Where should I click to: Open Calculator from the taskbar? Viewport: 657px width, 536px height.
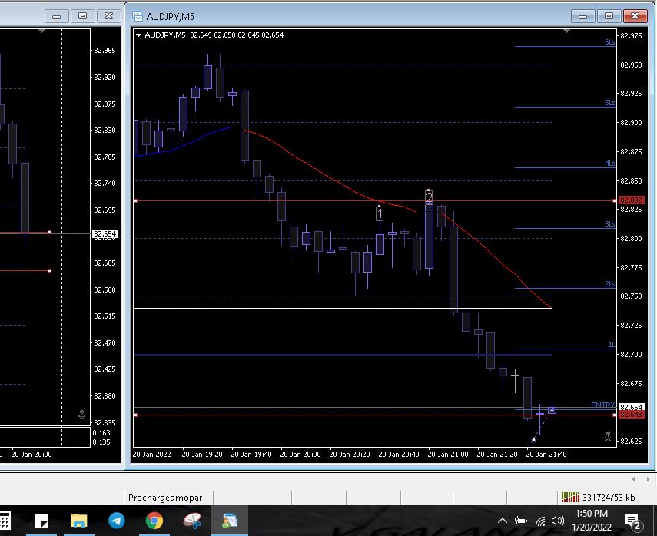tap(5, 521)
